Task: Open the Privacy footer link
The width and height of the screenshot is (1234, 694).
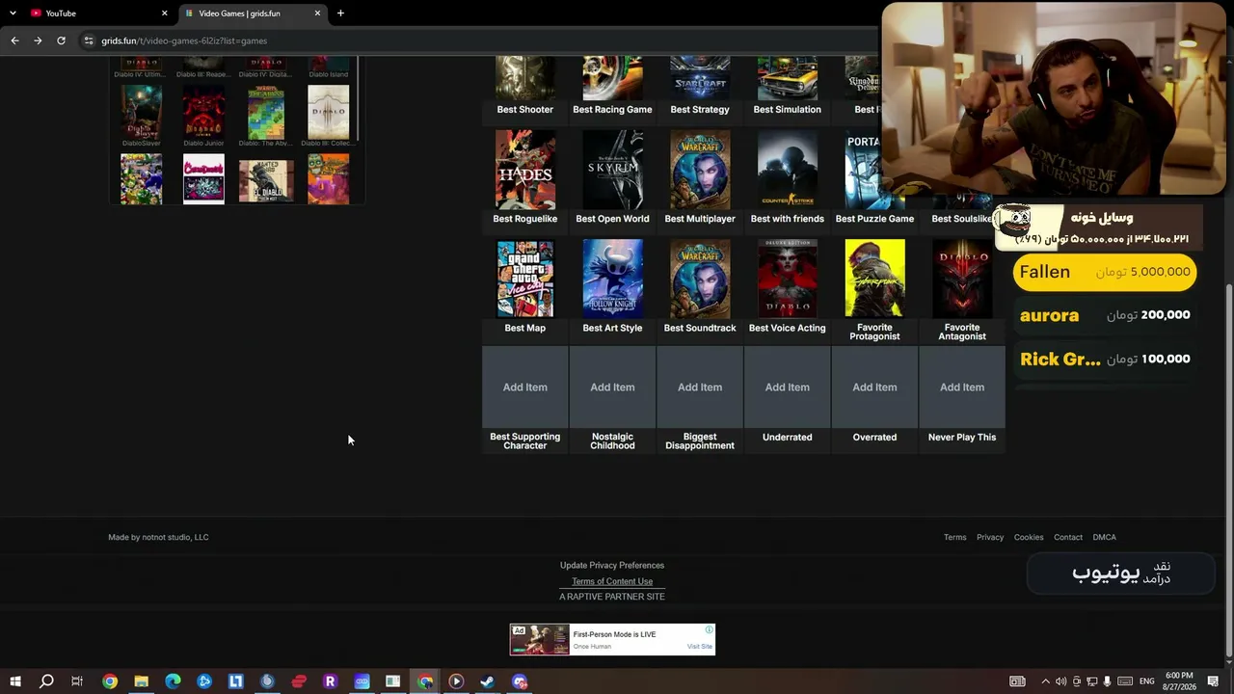Action: tap(990, 537)
